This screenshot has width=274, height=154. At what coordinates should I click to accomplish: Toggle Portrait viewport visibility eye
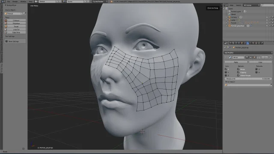click(267, 23)
